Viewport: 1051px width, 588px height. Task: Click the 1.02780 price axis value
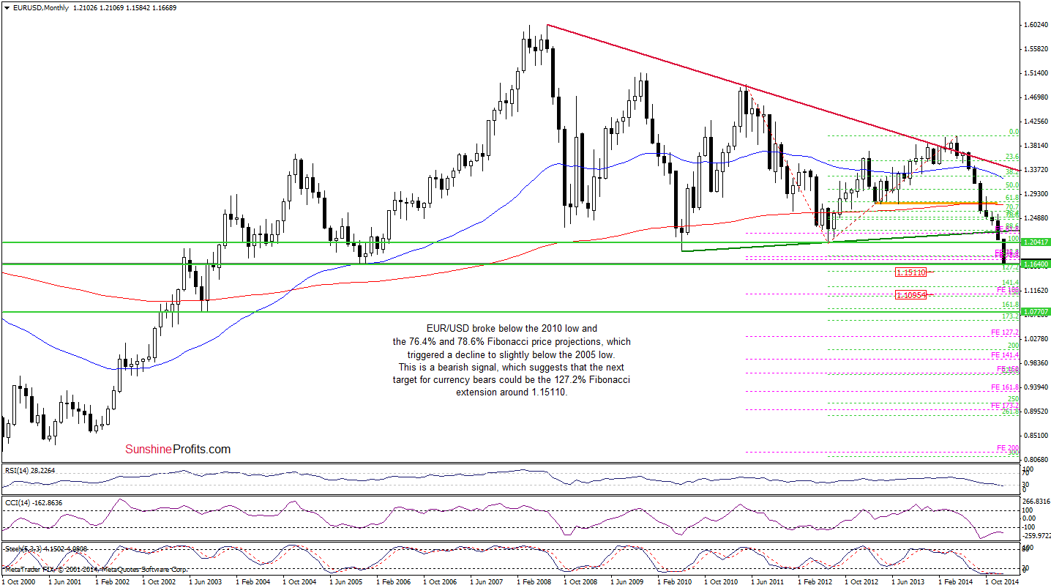coord(1036,339)
